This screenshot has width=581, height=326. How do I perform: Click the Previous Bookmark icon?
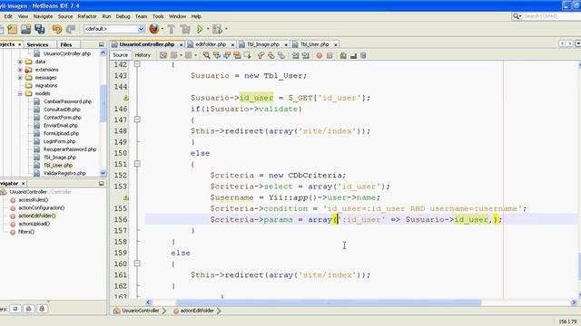pos(261,55)
